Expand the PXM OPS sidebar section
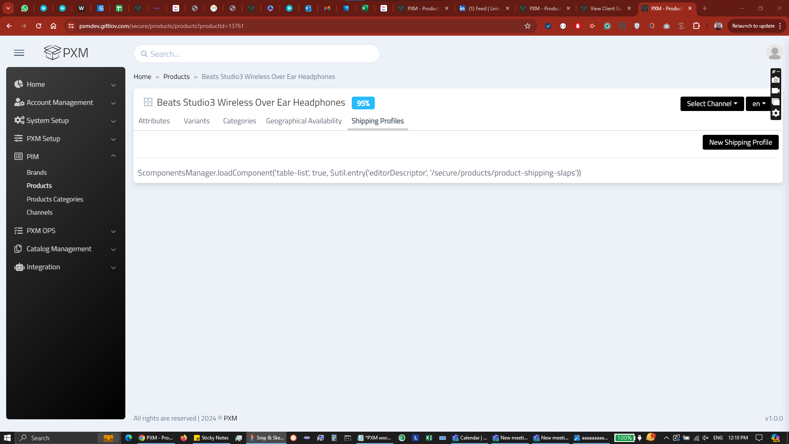The image size is (789, 444). coord(113,231)
